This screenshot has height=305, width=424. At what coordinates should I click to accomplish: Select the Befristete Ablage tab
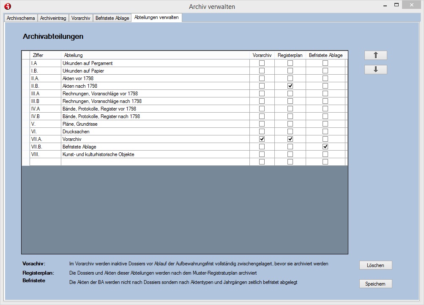[112, 18]
